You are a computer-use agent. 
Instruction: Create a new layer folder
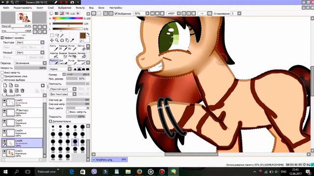tap(17, 86)
